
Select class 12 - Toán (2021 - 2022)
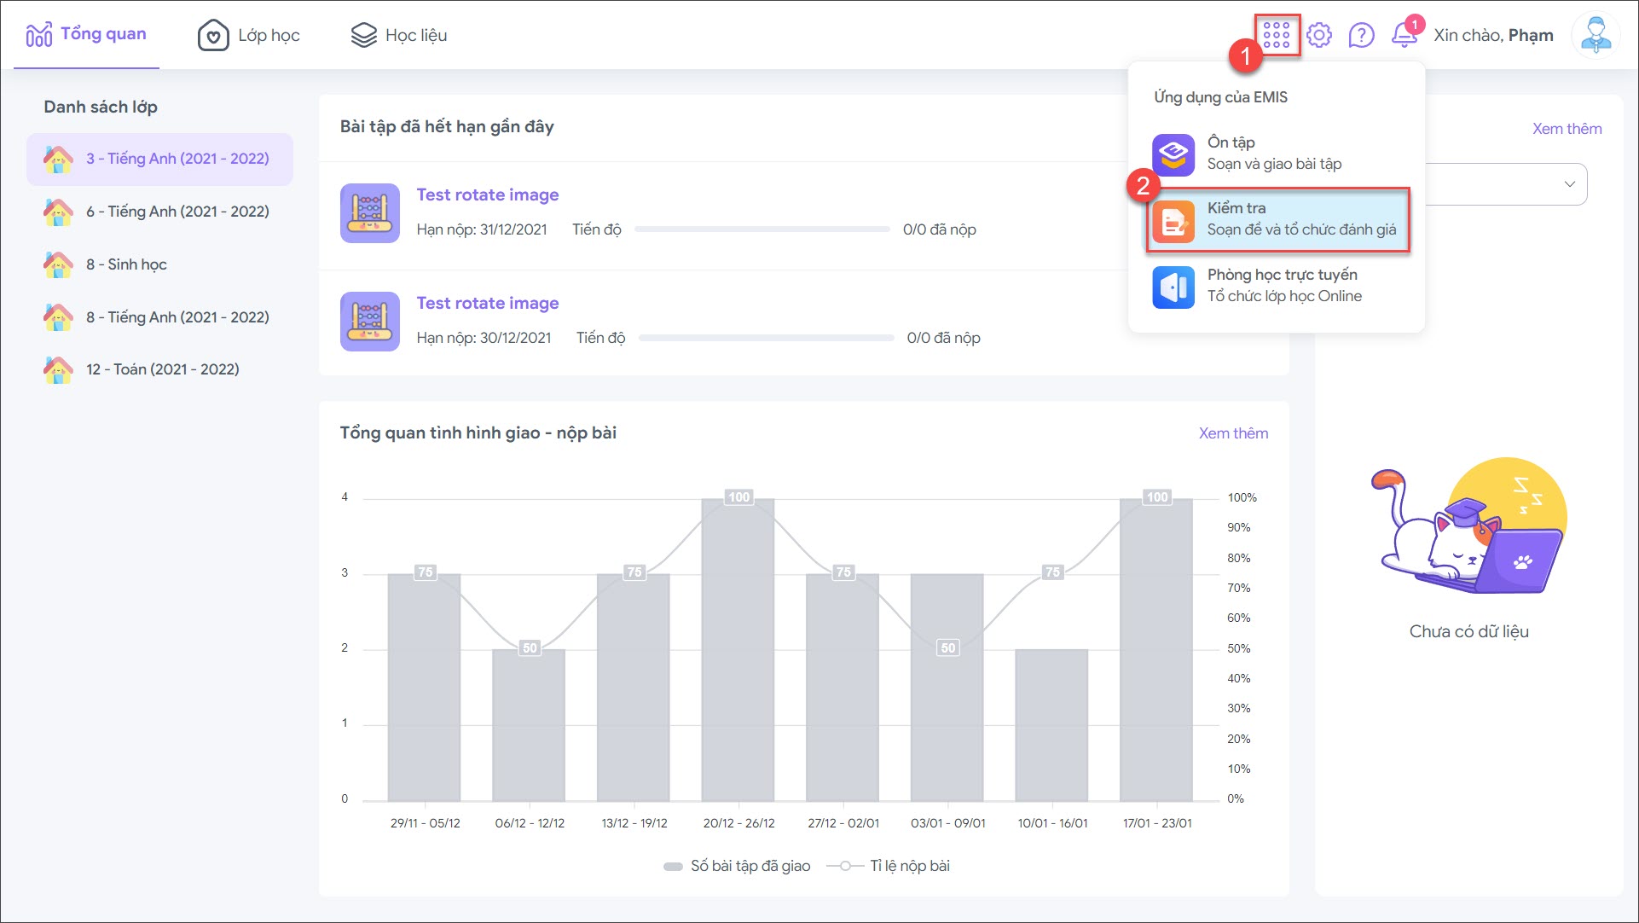click(162, 369)
